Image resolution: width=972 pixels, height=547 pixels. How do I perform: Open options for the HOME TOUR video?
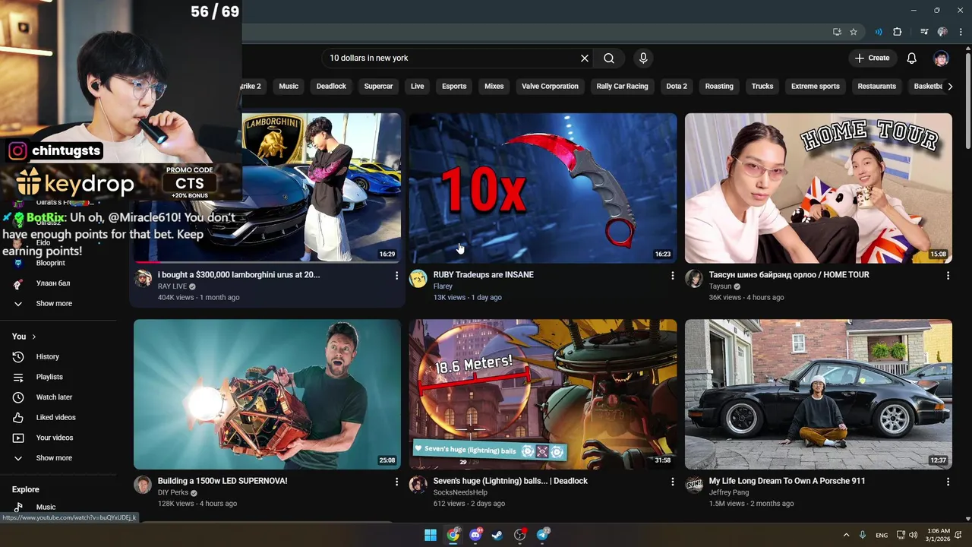pos(948,276)
